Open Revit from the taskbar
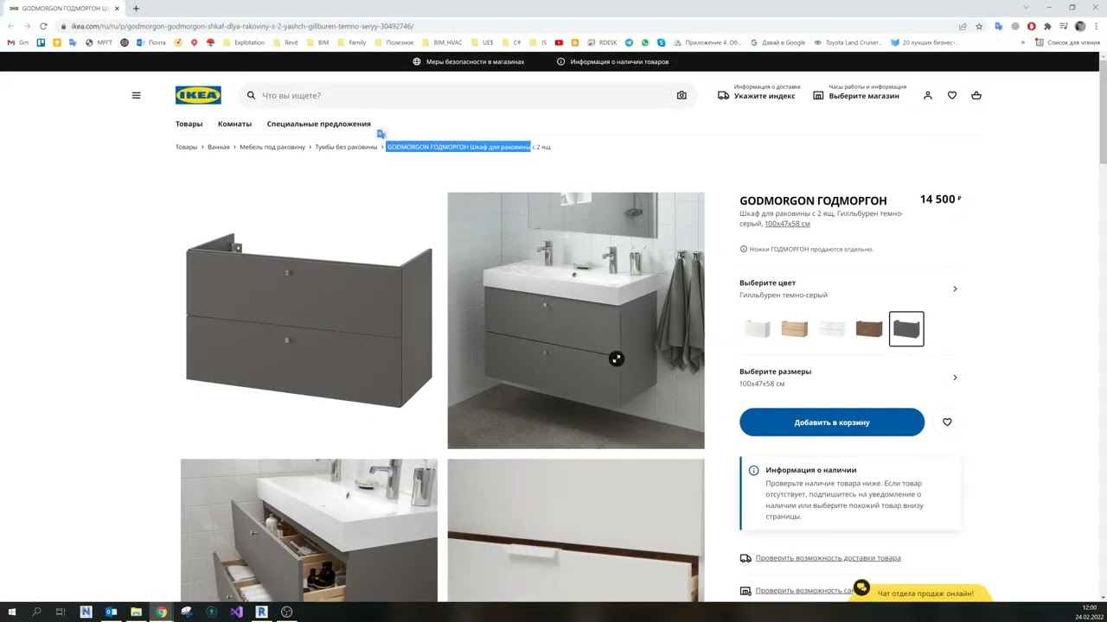The image size is (1107, 622). coord(261,612)
